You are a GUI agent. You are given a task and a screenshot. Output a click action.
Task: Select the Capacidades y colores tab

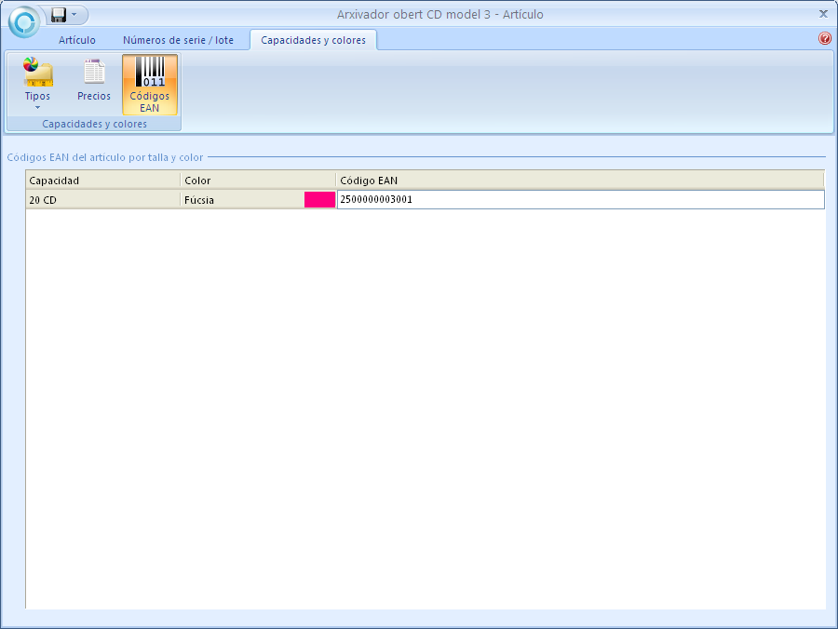(x=314, y=40)
